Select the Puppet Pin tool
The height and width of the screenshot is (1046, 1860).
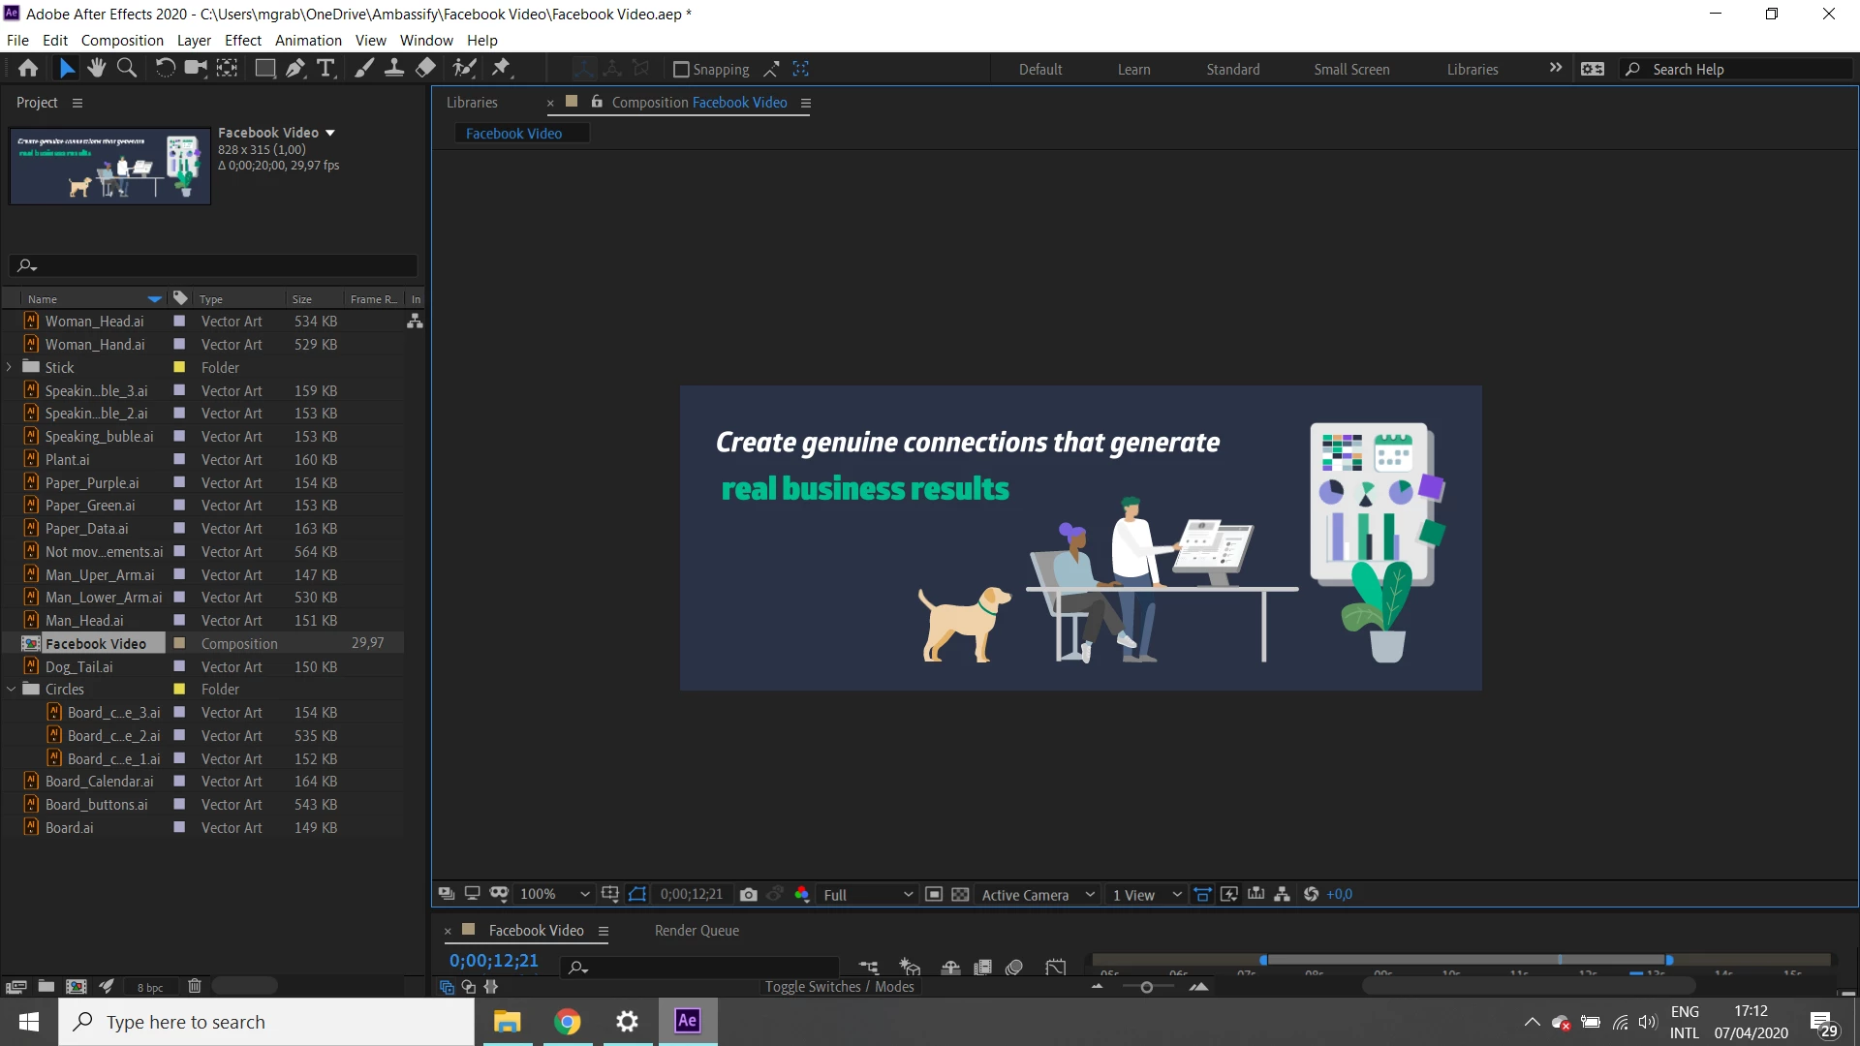[501, 68]
